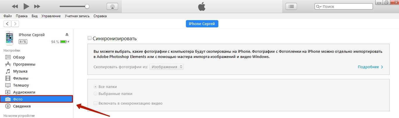Click the Подробнее link

click(x=370, y=67)
